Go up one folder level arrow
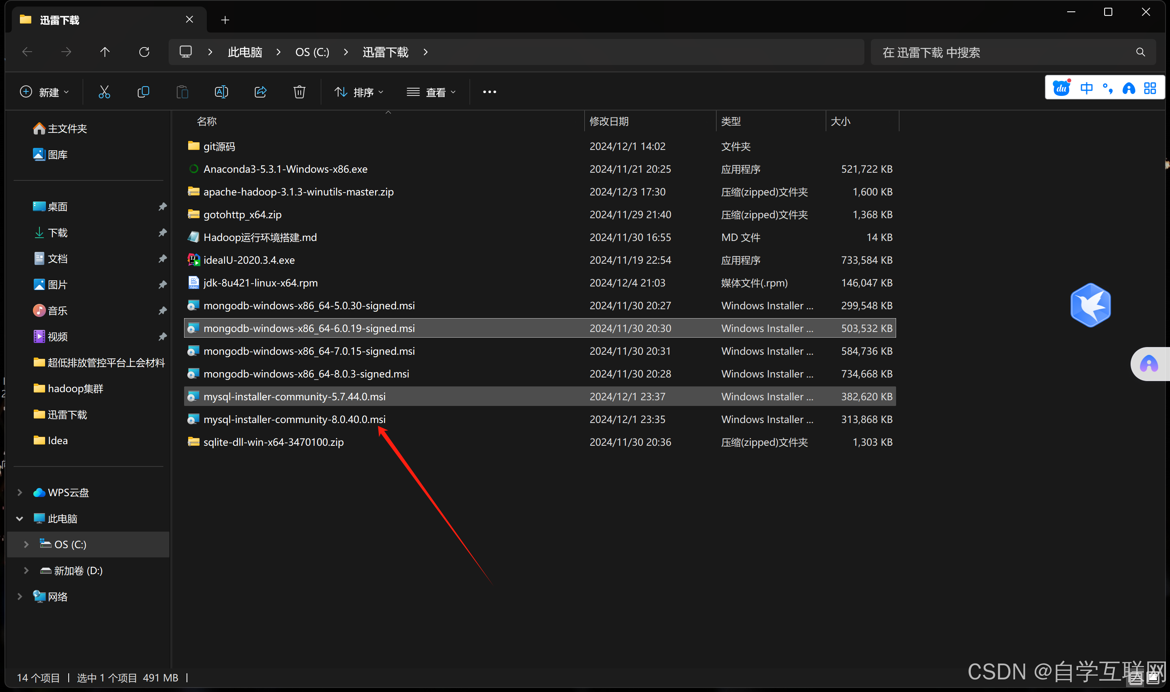Viewport: 1170px width, 692px height. click(x=105, y=52)
